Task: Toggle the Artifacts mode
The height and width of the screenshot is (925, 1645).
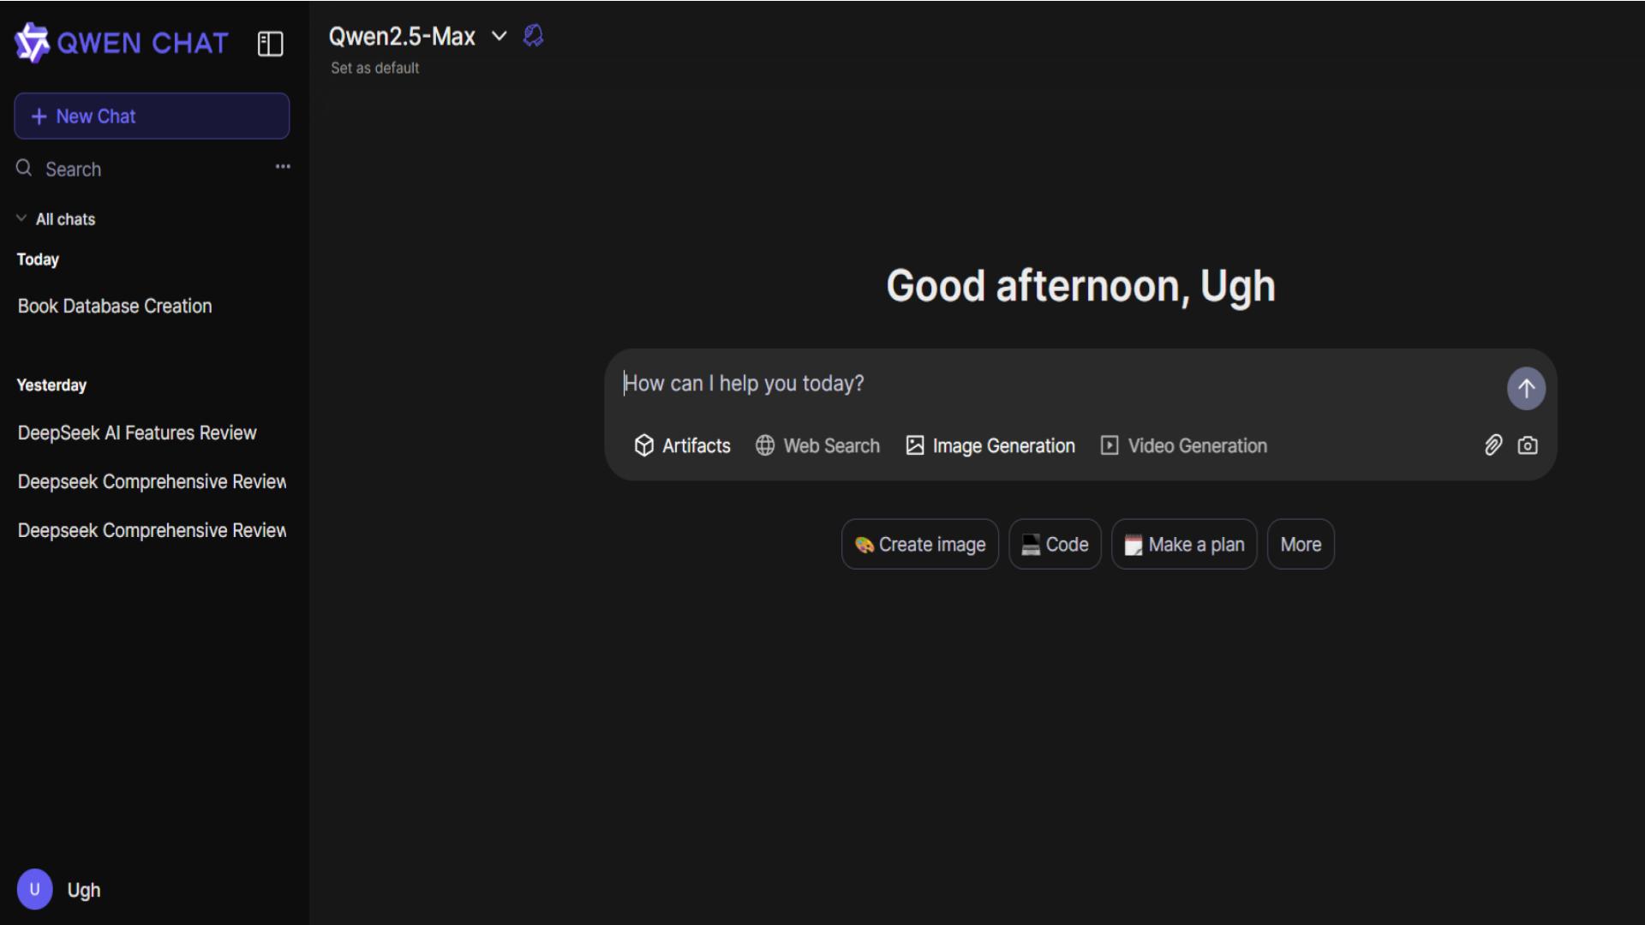Action: (682, 445)
